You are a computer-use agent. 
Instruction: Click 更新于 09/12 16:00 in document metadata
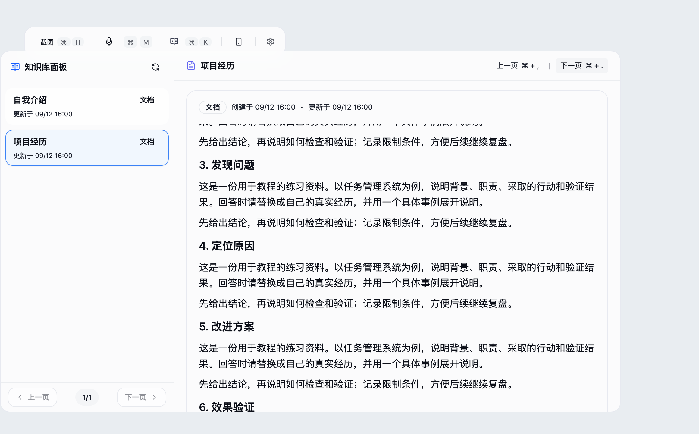[x=340, y=107]
